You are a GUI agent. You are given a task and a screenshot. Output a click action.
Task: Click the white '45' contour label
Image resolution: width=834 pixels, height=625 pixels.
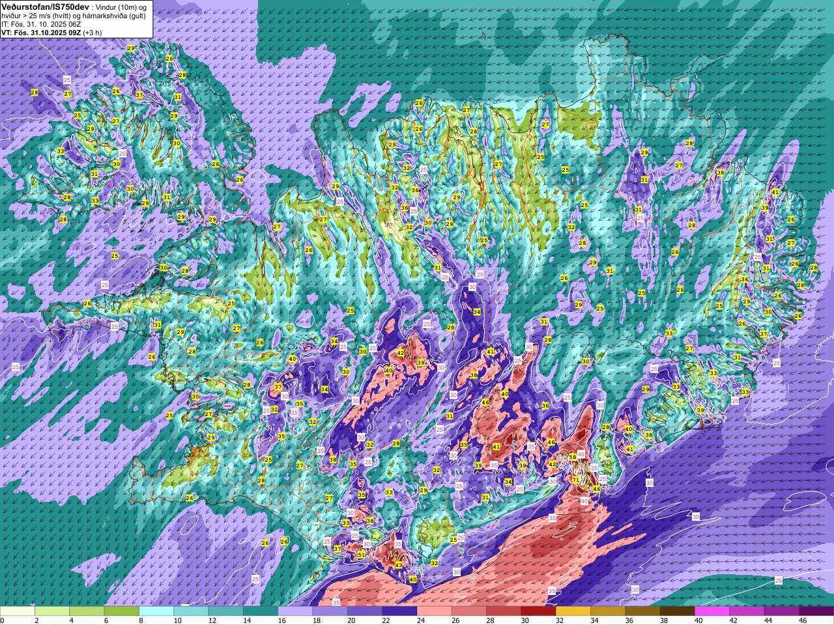(581, 454)
